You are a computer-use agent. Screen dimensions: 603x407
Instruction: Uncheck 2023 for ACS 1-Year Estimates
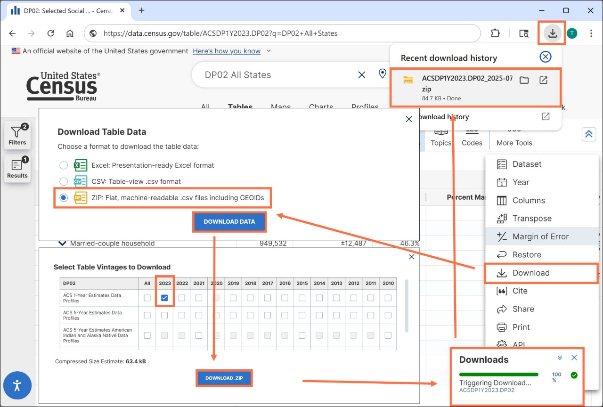[164, 298]
